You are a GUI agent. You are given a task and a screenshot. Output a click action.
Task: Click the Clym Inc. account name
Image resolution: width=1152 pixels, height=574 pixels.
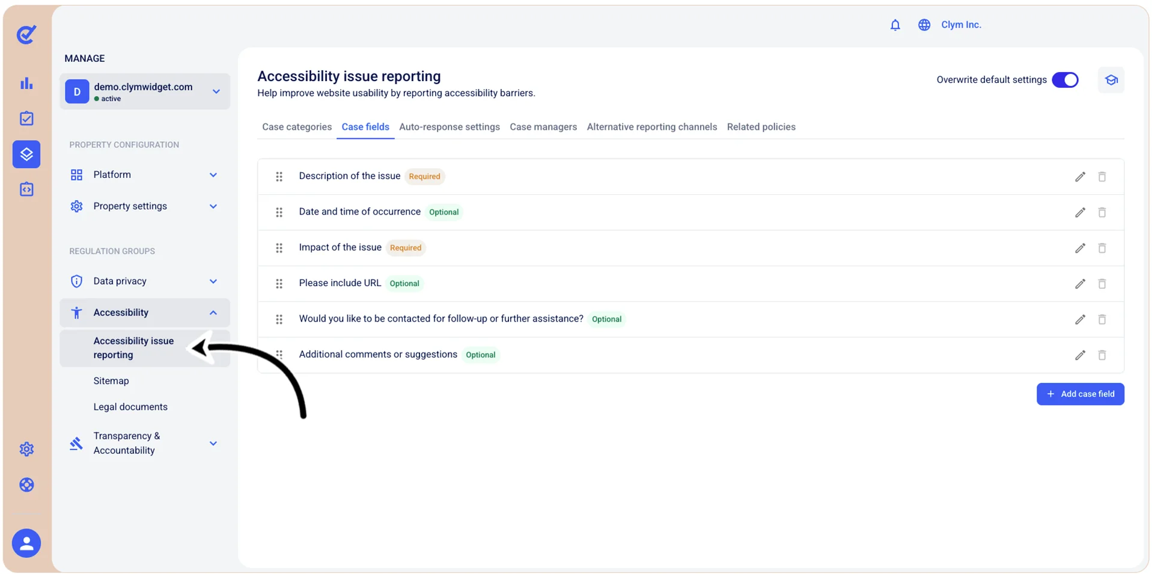961,25
